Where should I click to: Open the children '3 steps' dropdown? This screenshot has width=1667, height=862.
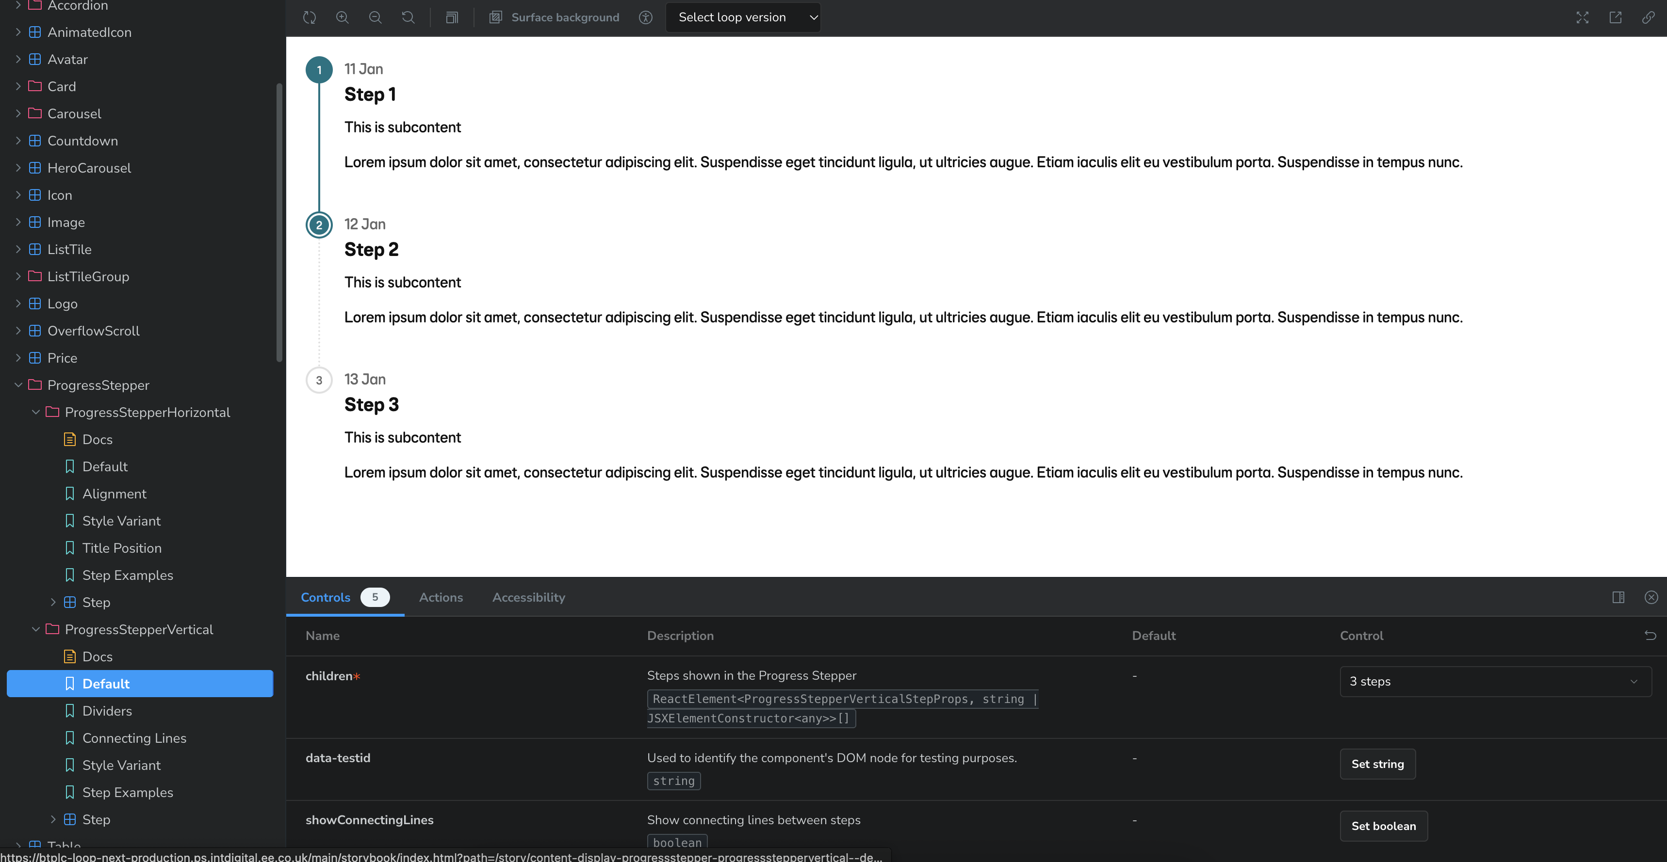1496,681
